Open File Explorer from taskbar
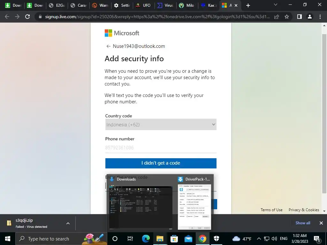 (160, 239)
